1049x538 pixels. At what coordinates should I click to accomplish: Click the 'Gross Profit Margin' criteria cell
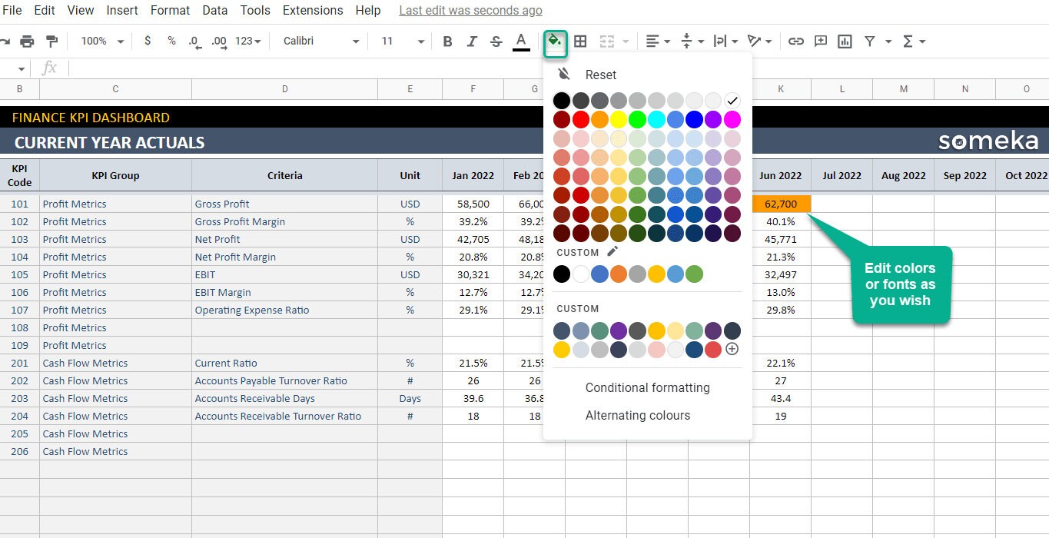(284, 222)
